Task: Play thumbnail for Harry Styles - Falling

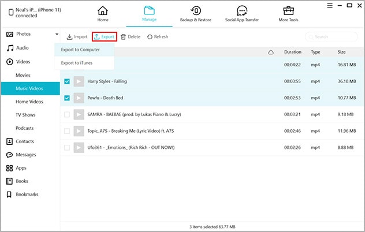Action: 79,81
